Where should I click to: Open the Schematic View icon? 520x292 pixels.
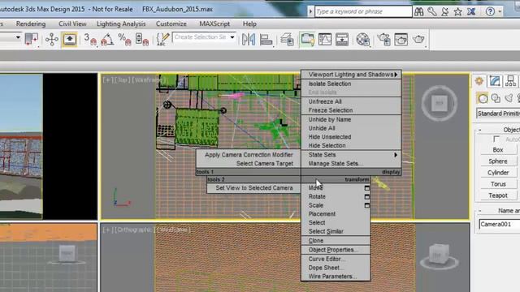coord(342,40)
